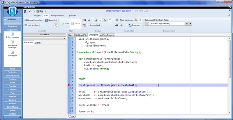Image resolution: width=233 pixels, height=120 pixels.
Task: Open Interessenten from the Akquisition sidebar
Action: coord(12,35)
